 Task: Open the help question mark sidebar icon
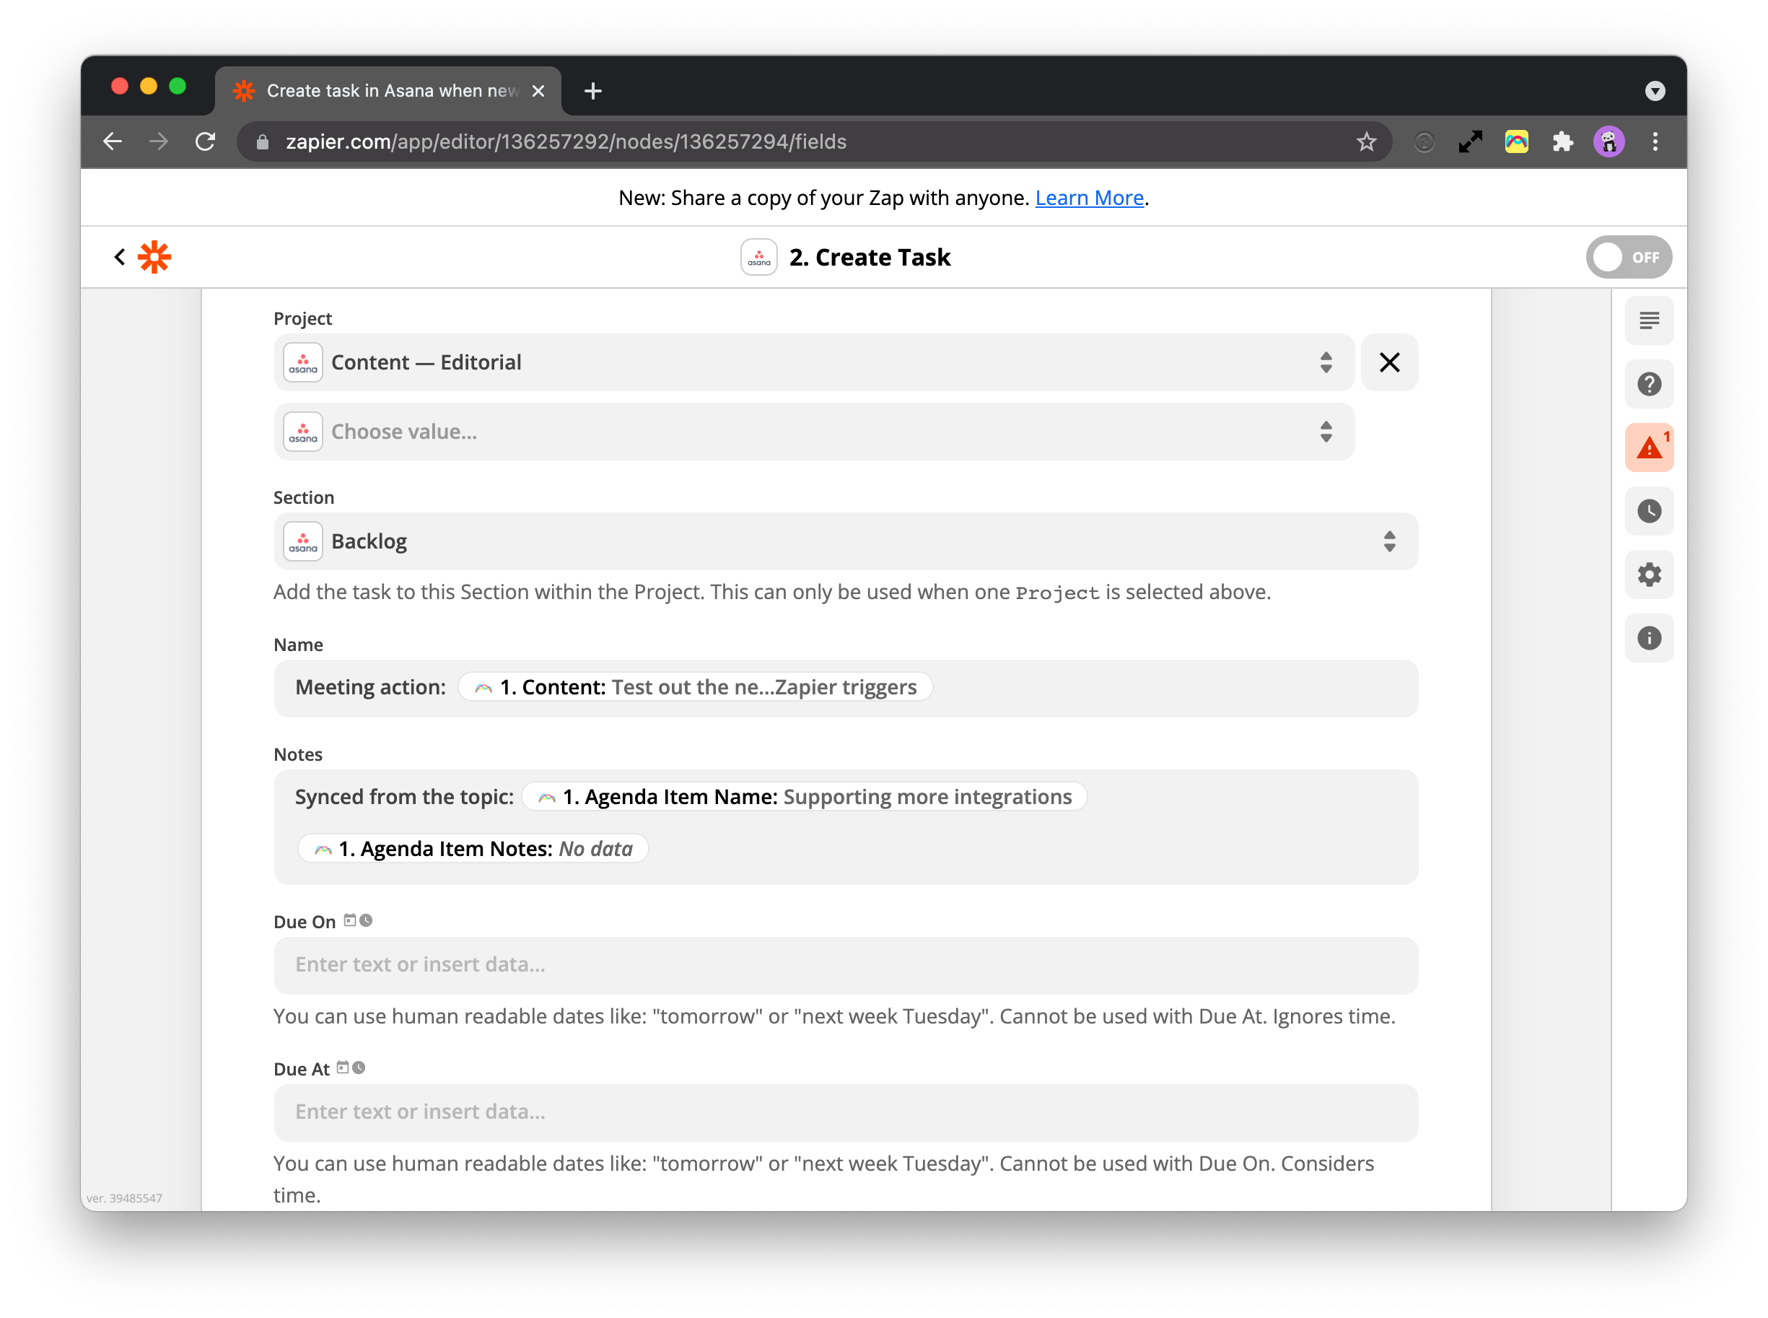point(1648,384)
